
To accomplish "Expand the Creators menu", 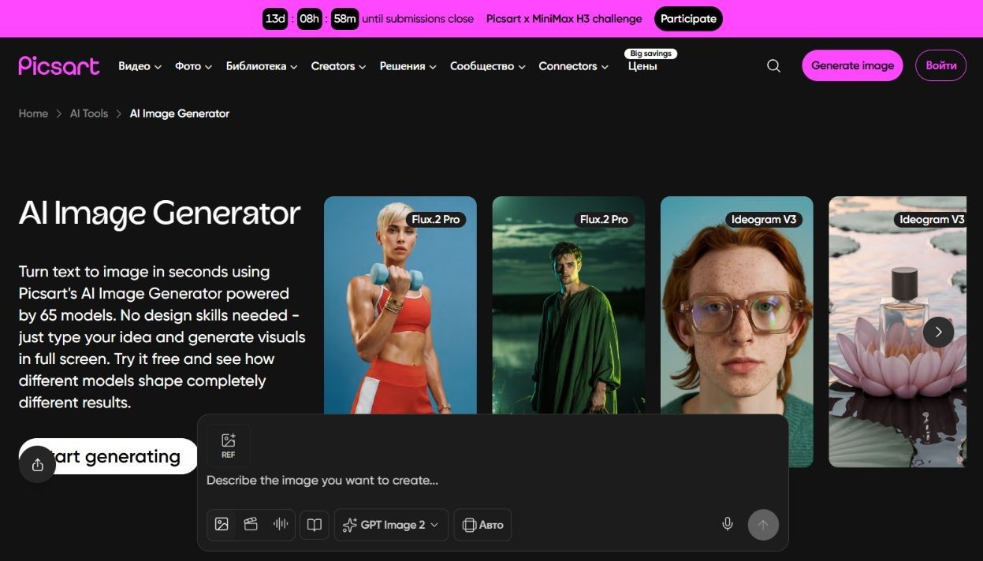I will 338,66.
